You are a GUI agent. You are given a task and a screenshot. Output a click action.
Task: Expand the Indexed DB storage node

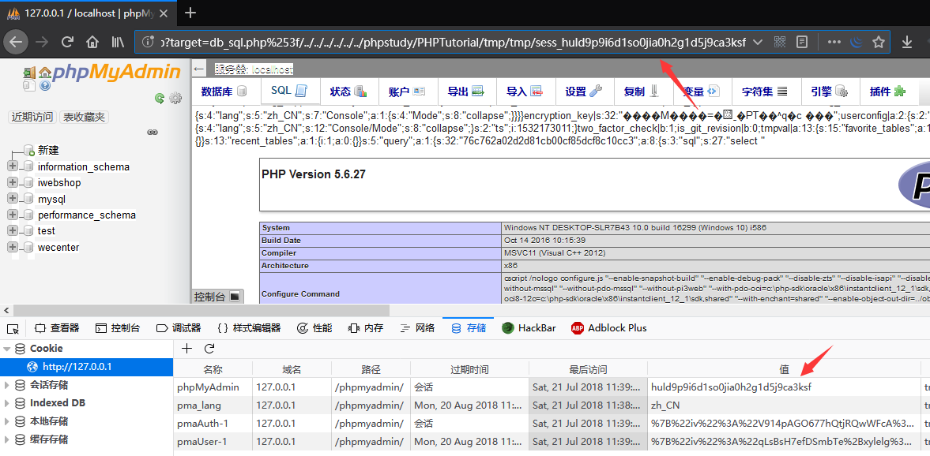(6, 403)
